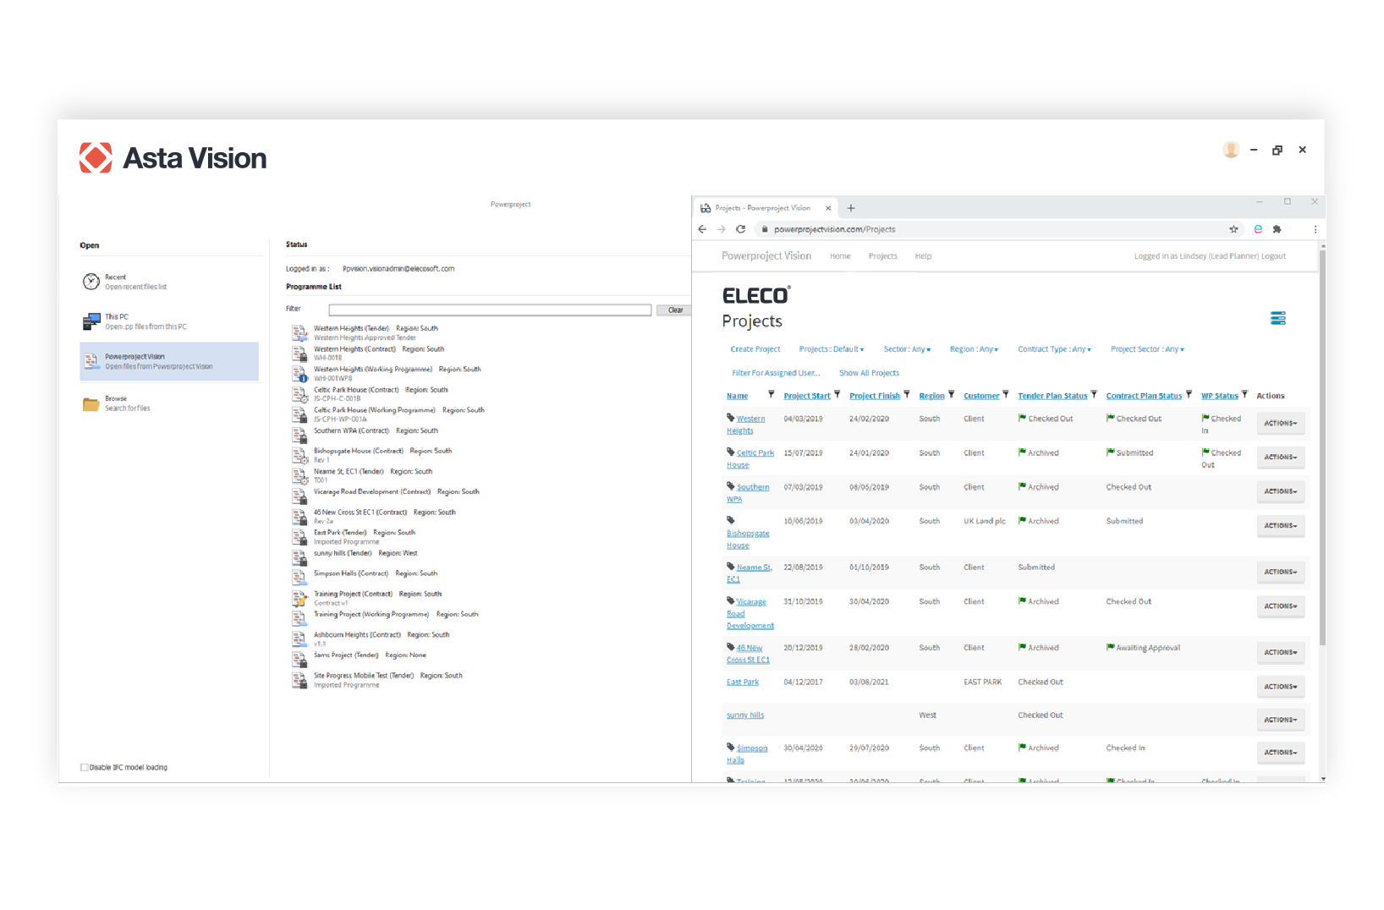Click filter funnel on WP Status
The width and height of the screenshot is (1384, 910).
pyautogui.click(x=1244, y=394)
